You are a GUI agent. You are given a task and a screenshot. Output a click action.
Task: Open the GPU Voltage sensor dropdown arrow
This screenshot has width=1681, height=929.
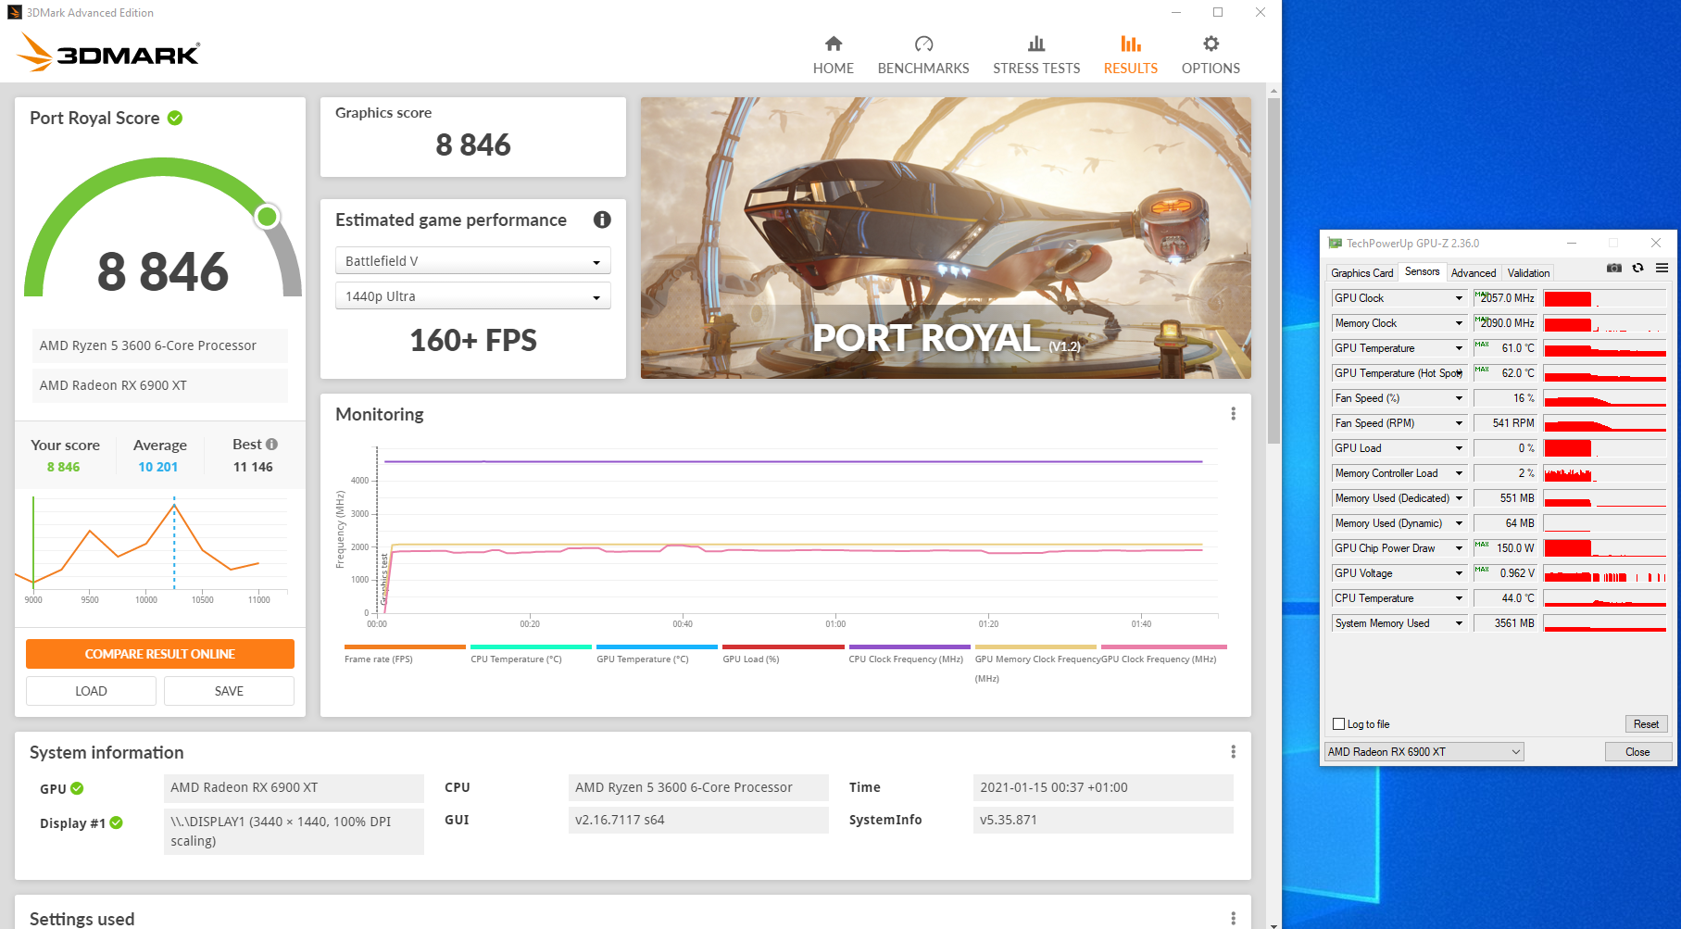[x=1459, y=573]
